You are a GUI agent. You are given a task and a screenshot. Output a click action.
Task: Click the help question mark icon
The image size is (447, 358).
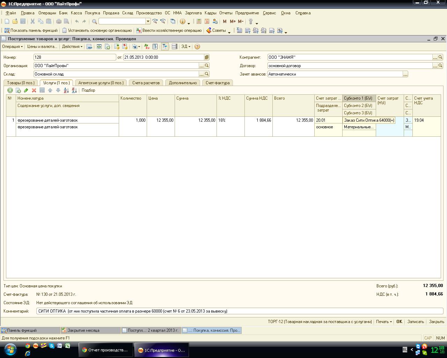coord(197,46)
